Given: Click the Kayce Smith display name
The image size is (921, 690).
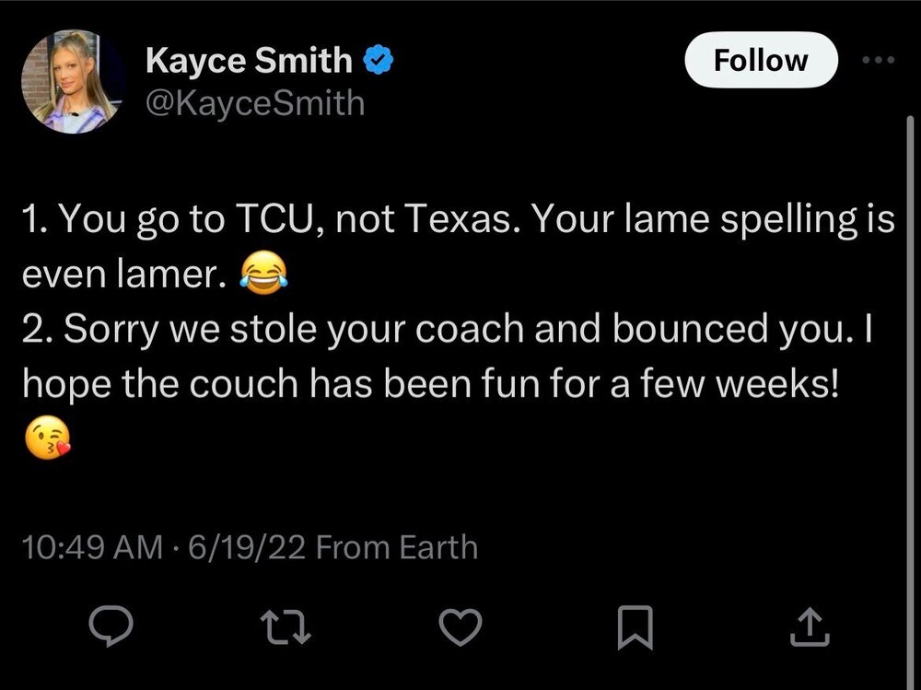Looking at the screenshot, I should coord(249,61).
